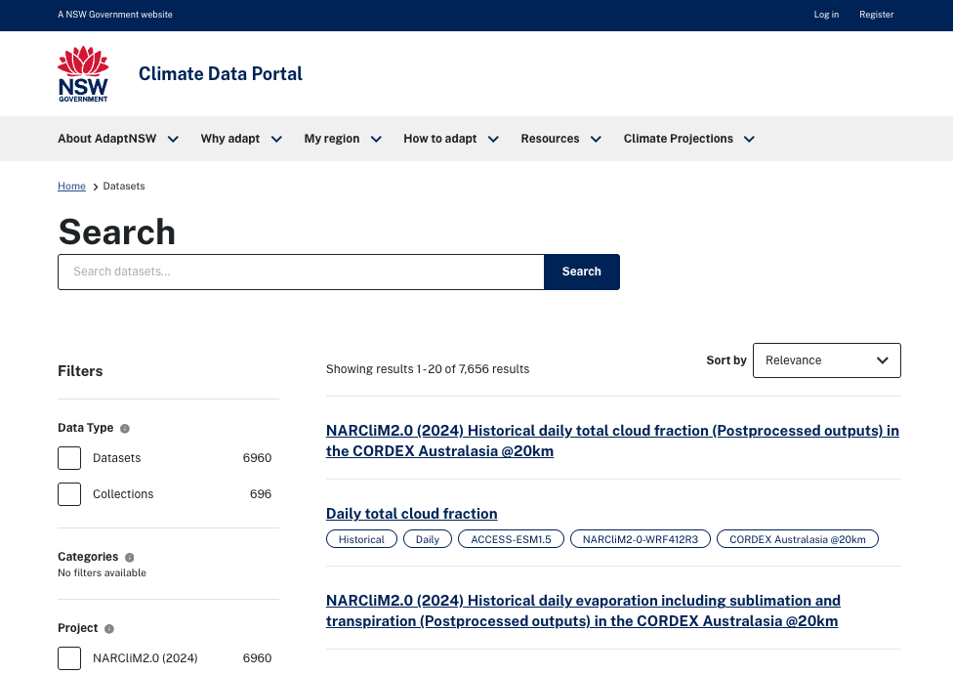Open the Sort by Relevance dropdown
This screenshot has height=674, width=953.
click(827, 360)
